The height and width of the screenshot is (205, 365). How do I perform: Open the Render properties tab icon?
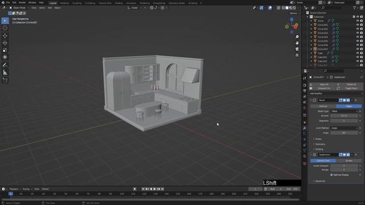(305, 85)
